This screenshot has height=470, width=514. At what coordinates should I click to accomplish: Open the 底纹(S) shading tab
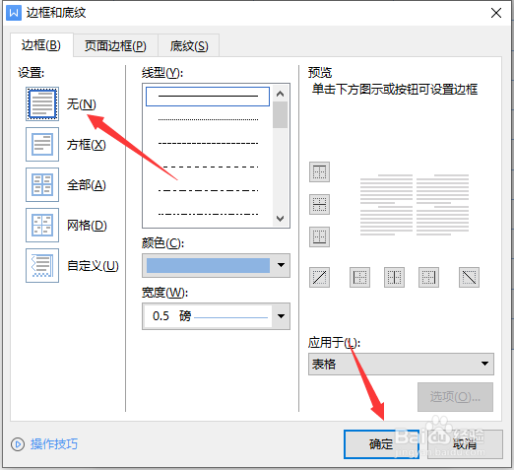189,45
